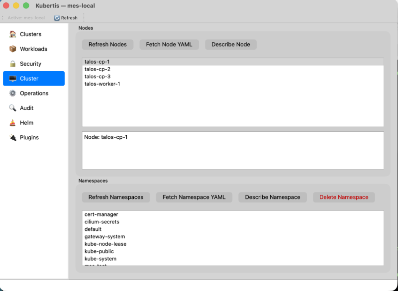Open the Workloads sidebar section

pyautogui.click(x=34, y=49)
